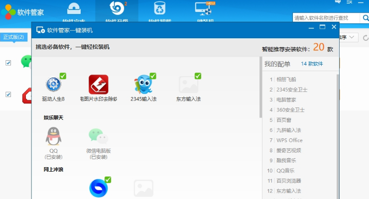369x199 pixels.
Task: Click WPS Office in 我的配单 list
Action: [x=289, y=140]
